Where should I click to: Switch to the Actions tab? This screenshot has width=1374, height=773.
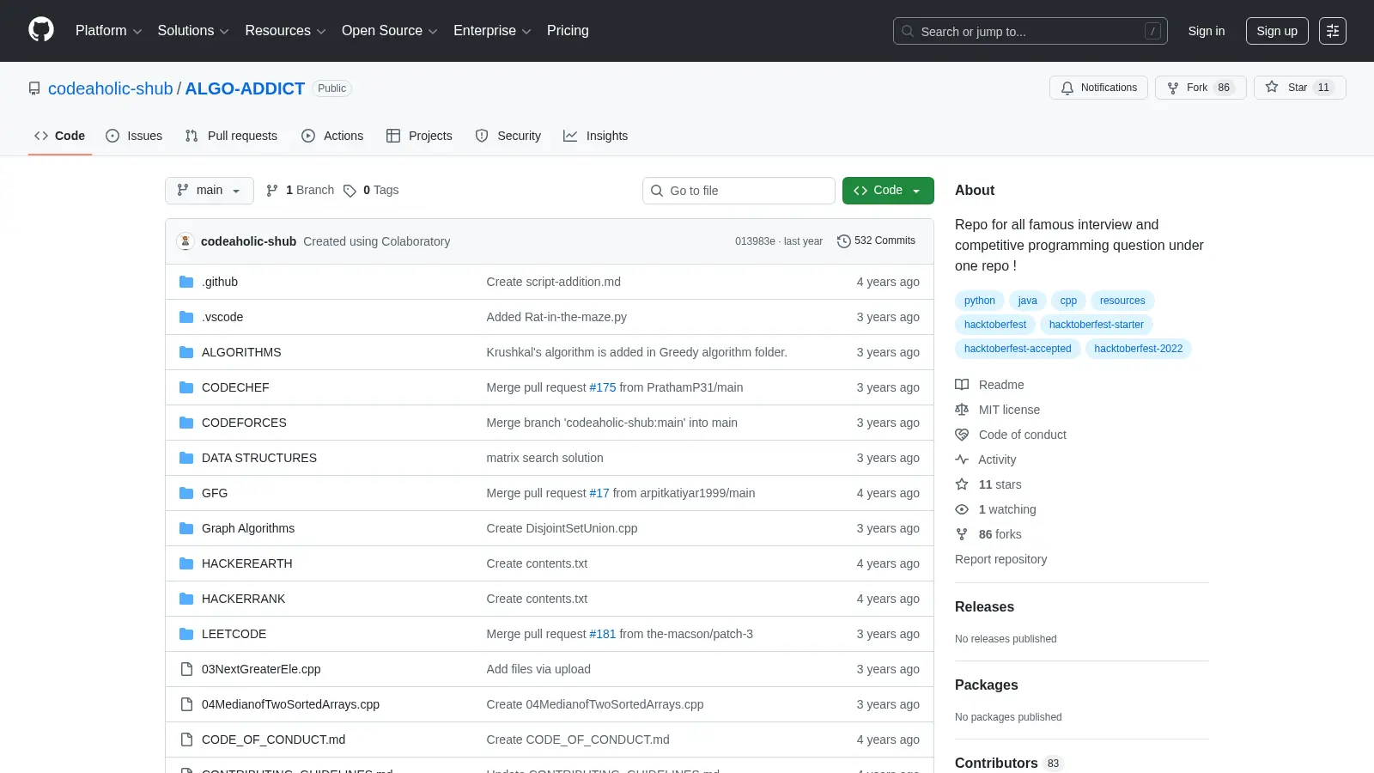(332, 136)
